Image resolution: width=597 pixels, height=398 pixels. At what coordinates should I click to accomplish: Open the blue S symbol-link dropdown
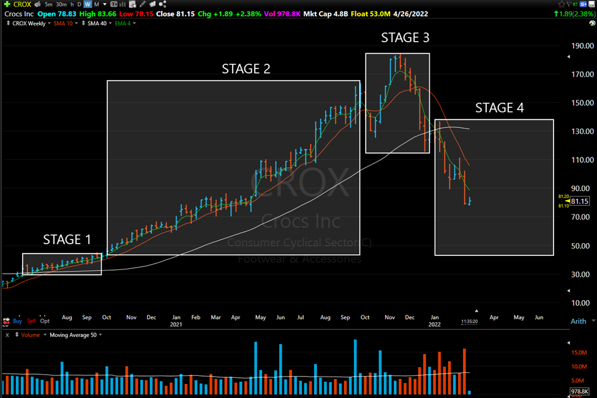click(584, 4)
